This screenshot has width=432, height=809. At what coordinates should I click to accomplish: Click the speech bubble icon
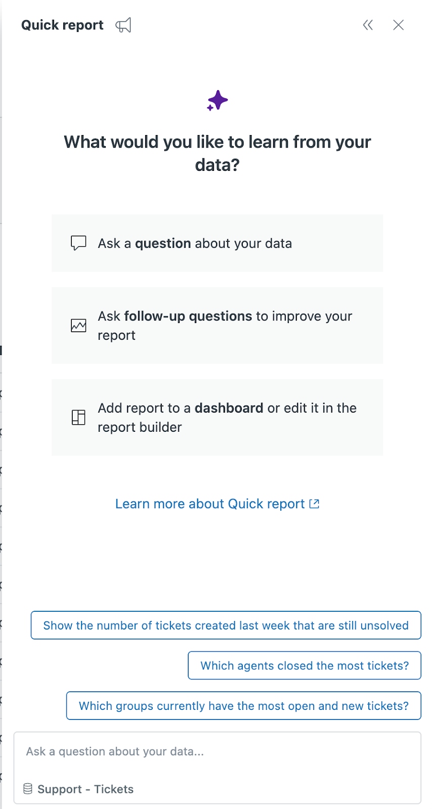pos(78,243)
